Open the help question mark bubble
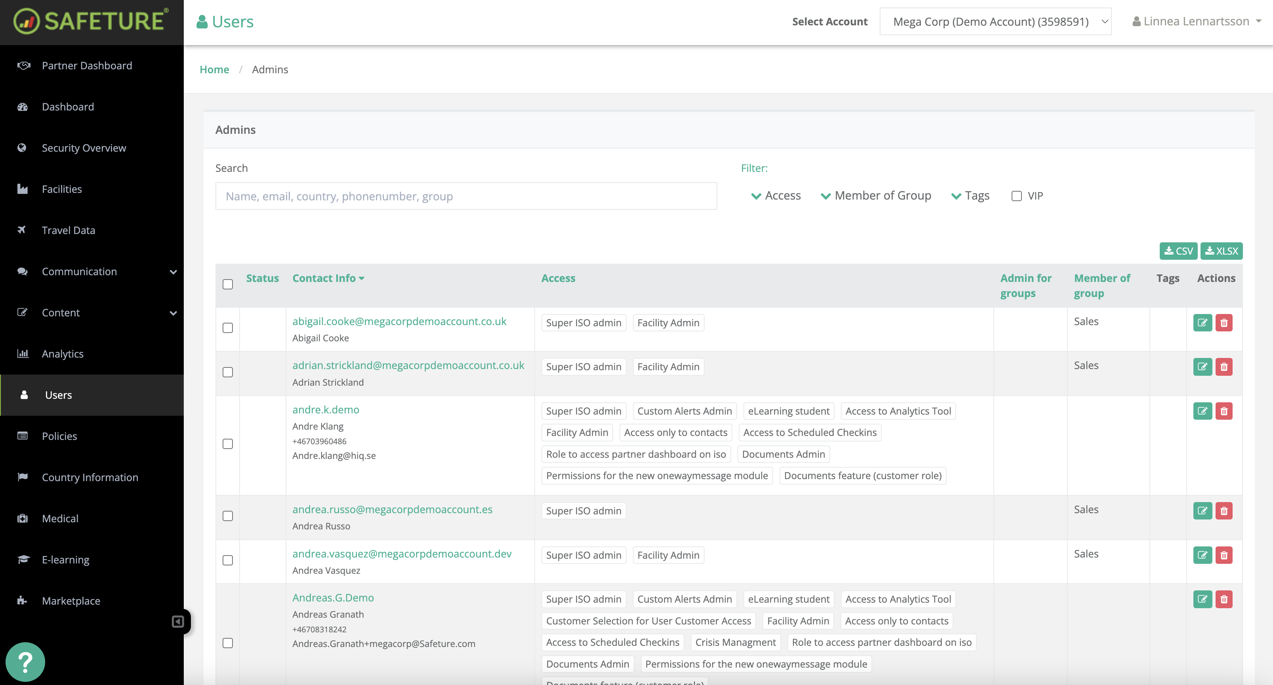 (25, 661)
